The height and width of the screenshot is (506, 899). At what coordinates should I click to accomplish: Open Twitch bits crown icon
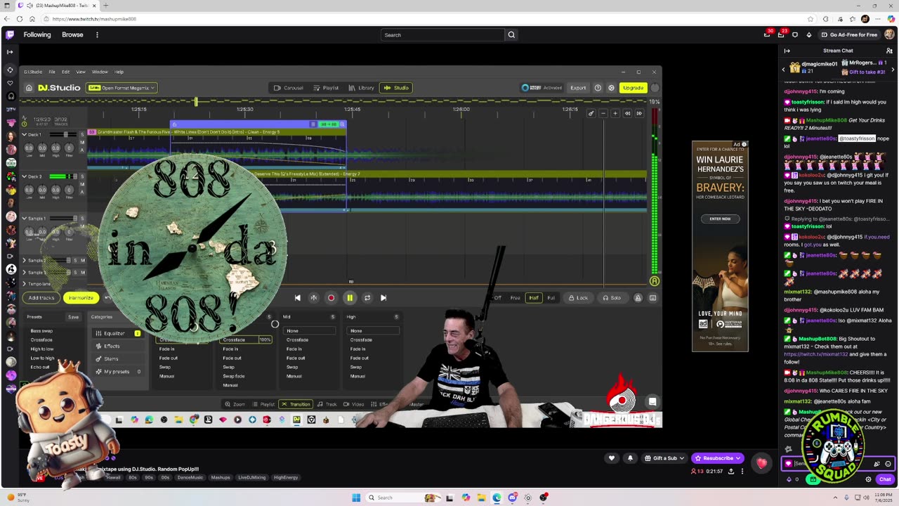point(808,34)
